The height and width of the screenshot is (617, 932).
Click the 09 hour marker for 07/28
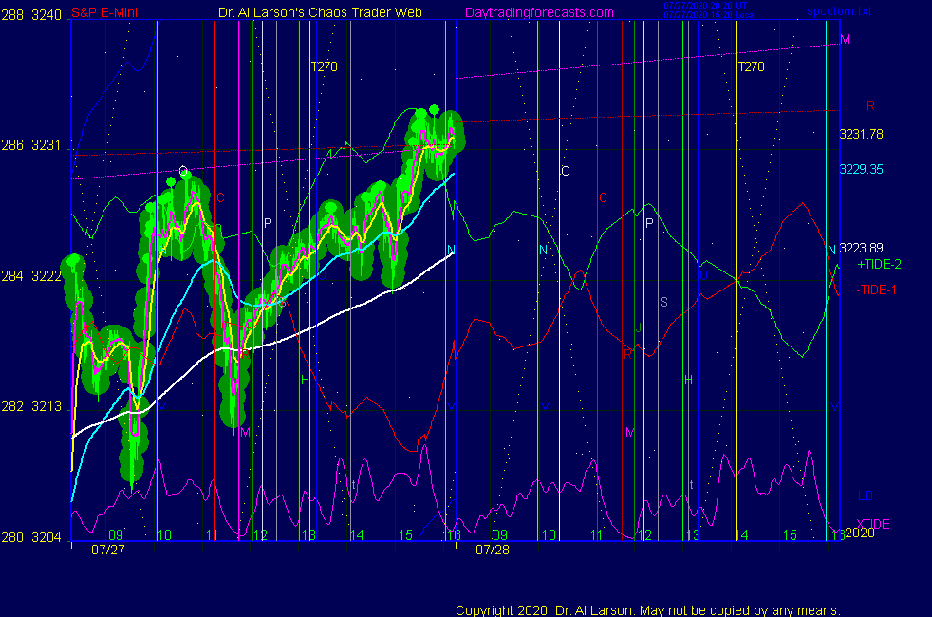pyautogui.click(x=500, y=534)
